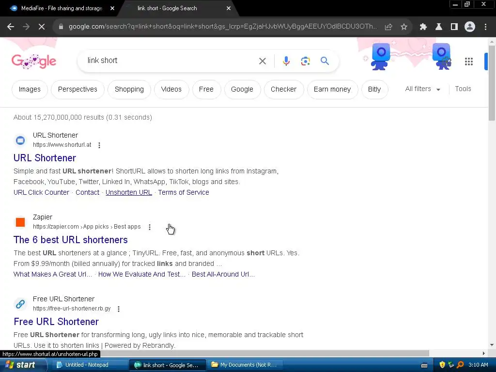Open the URL Shortener result title
Viewport: 496px width, 372px height.
pos(45,158)
